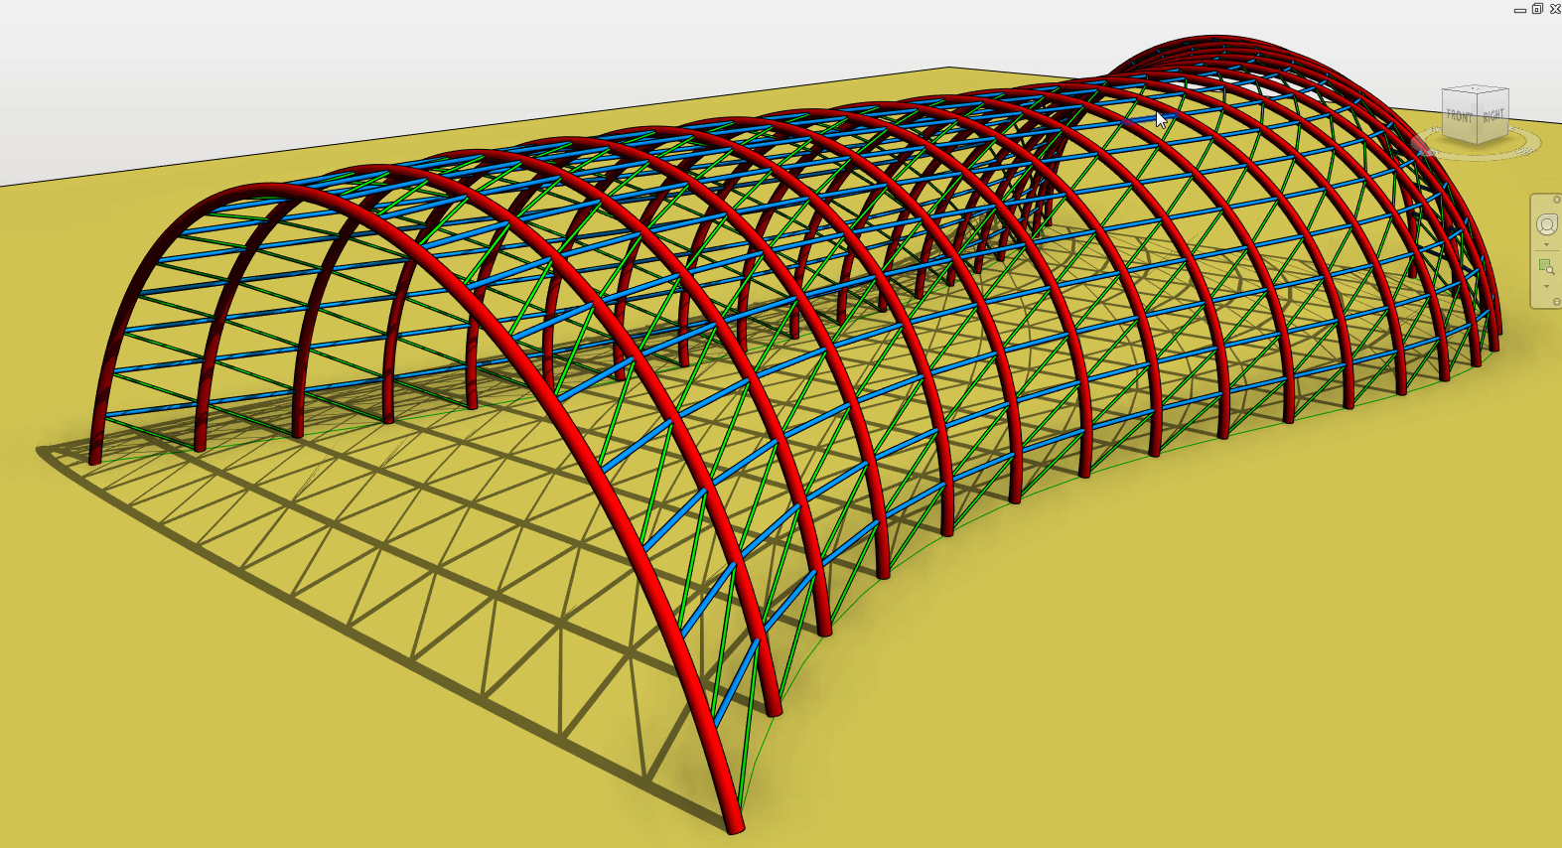Close the navigation bar
The image size is (1562, 848).
click(1556, 200)
